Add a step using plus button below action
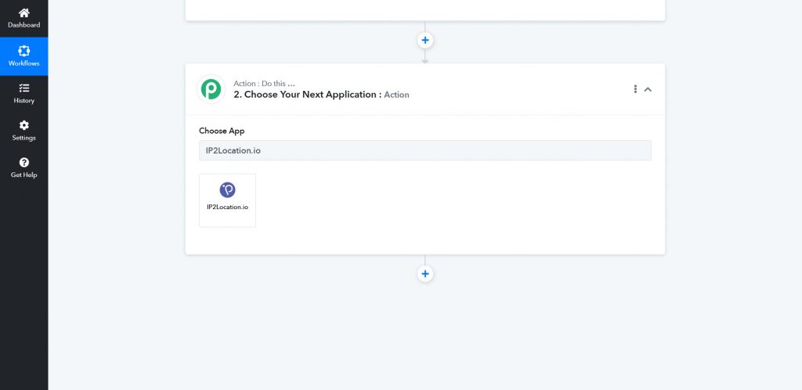 click(x=425, y=274)
